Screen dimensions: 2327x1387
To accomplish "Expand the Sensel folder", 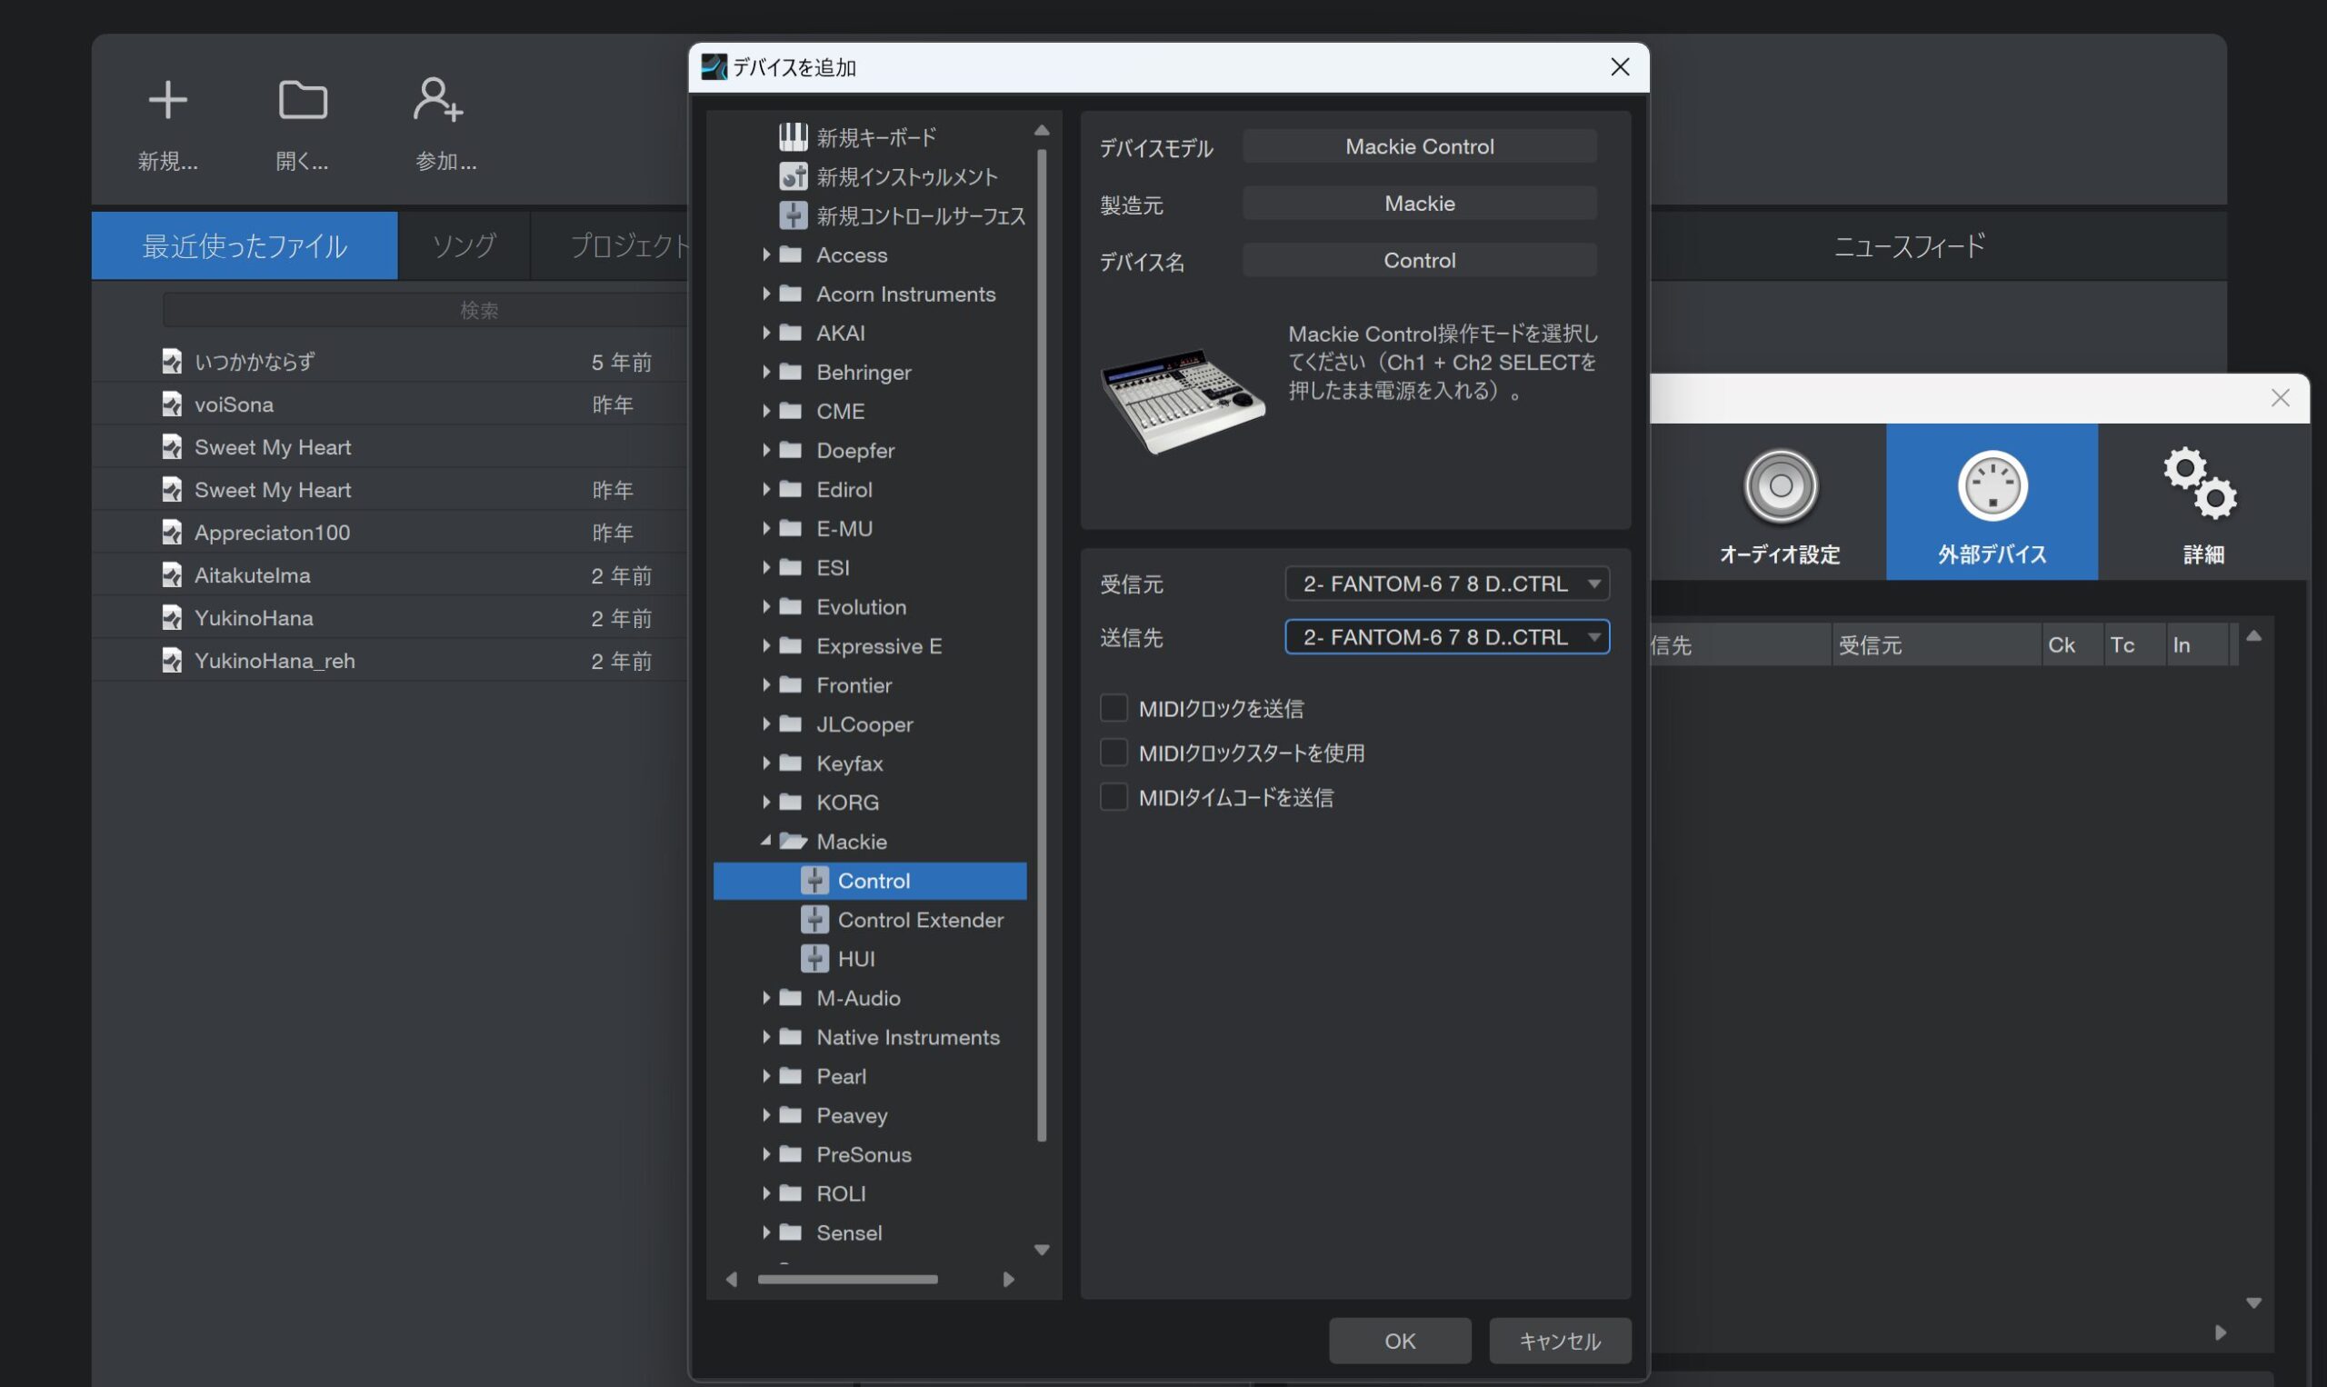I will (766, 1232).
